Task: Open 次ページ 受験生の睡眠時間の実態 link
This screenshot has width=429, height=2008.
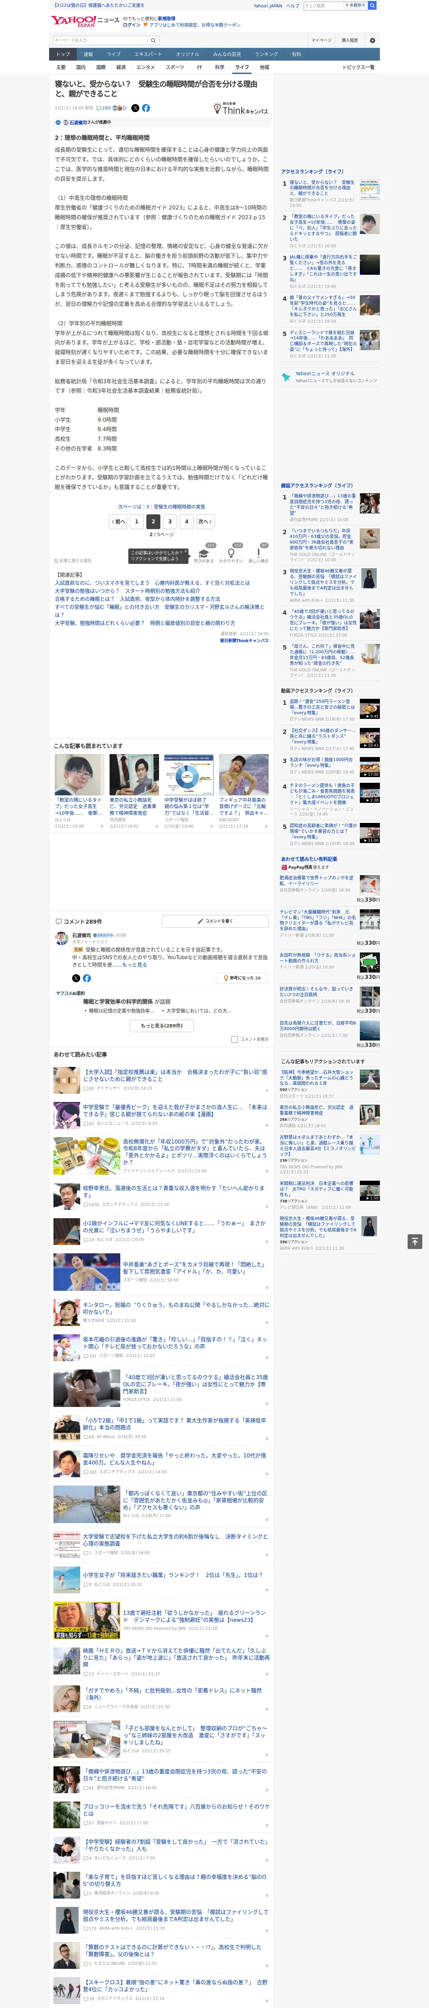Action: 162,507
